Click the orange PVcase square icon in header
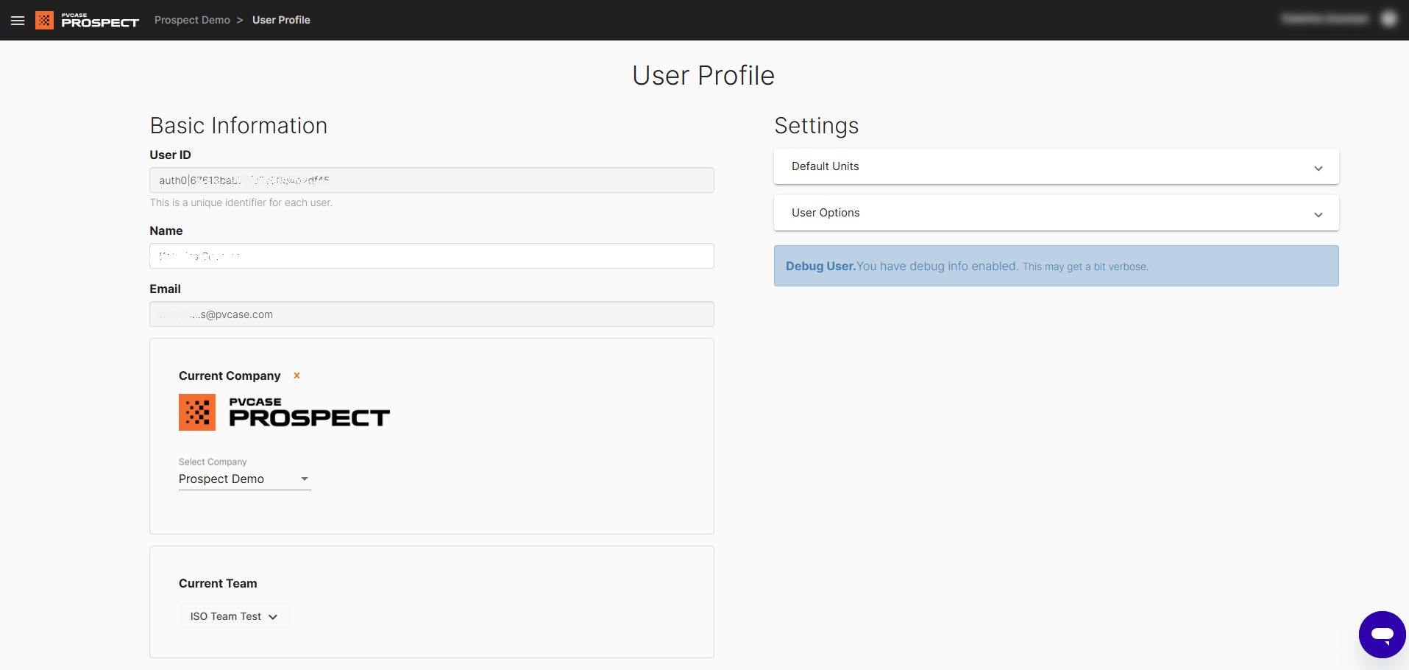The width and height of the screenshot is (1409, 670). point(44,20)
